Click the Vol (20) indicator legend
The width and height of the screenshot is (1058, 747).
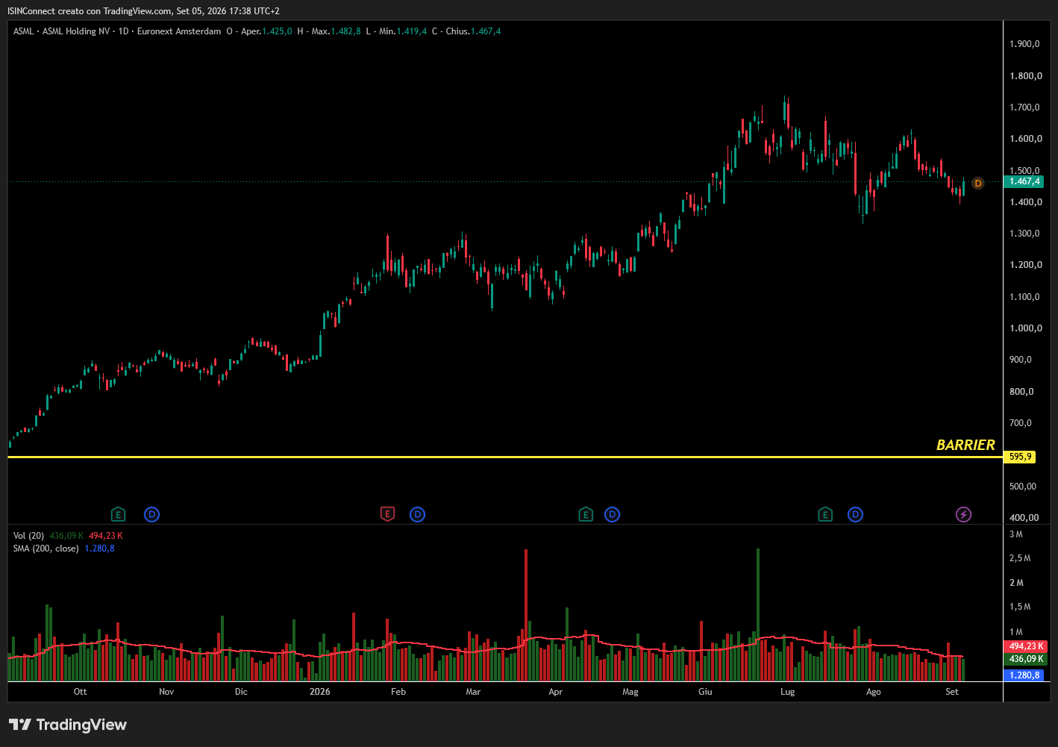pos(28,536)
